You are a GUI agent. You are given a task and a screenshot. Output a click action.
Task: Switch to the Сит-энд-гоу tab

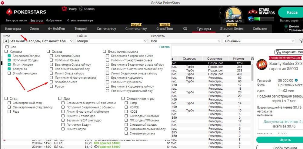[106, 28]
